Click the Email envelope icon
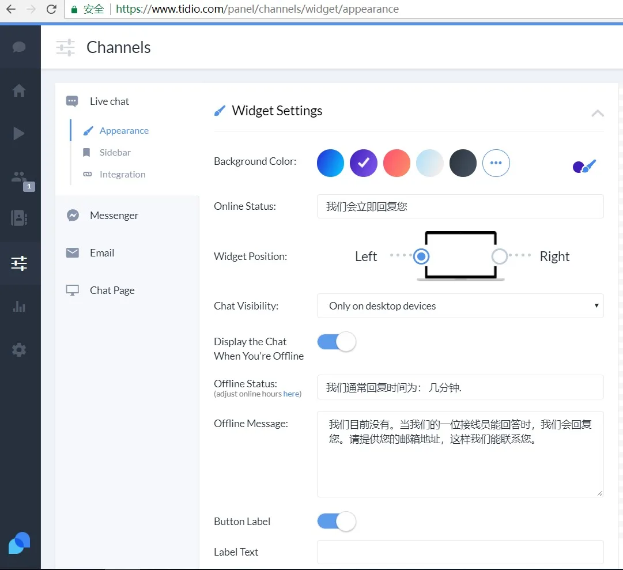Viewport: 623px width, 570px height. coord(72,252)
